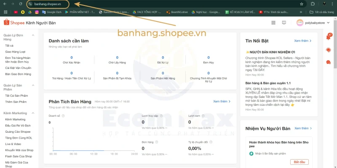Click the Tỷ lệ chuyển đổi help icon
The image size is (337, 168).
pos(211,142)
